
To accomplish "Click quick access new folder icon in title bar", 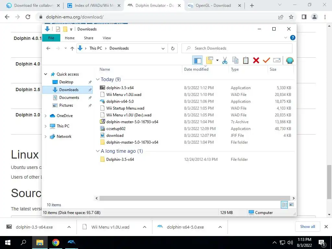I will coord(65,29).
